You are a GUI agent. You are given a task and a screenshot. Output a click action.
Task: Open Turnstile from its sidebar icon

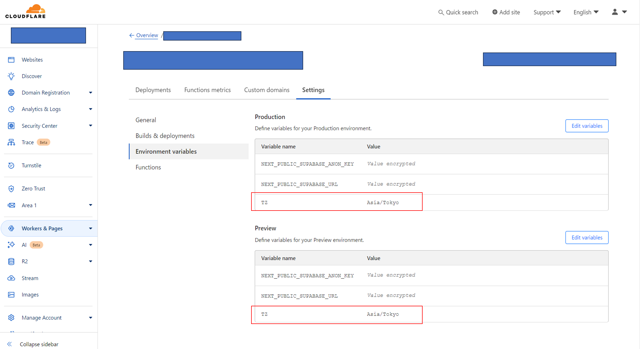point(11,165)
